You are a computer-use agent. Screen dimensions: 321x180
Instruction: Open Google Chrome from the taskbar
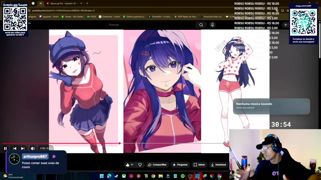[153, 176]
